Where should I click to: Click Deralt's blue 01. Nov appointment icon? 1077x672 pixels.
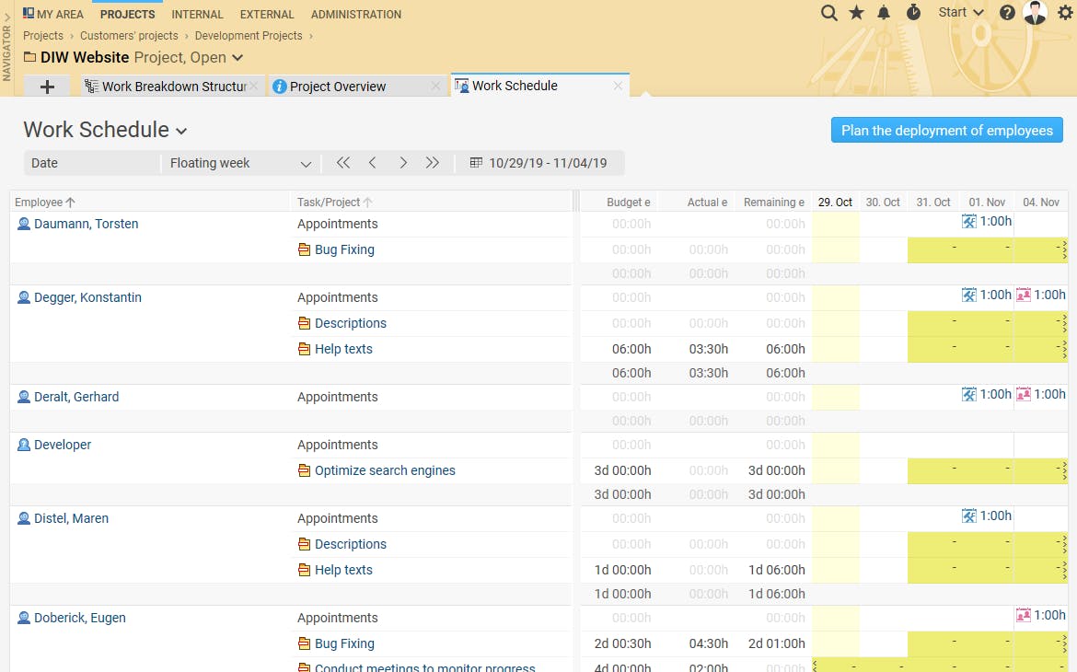pos(969,394)
